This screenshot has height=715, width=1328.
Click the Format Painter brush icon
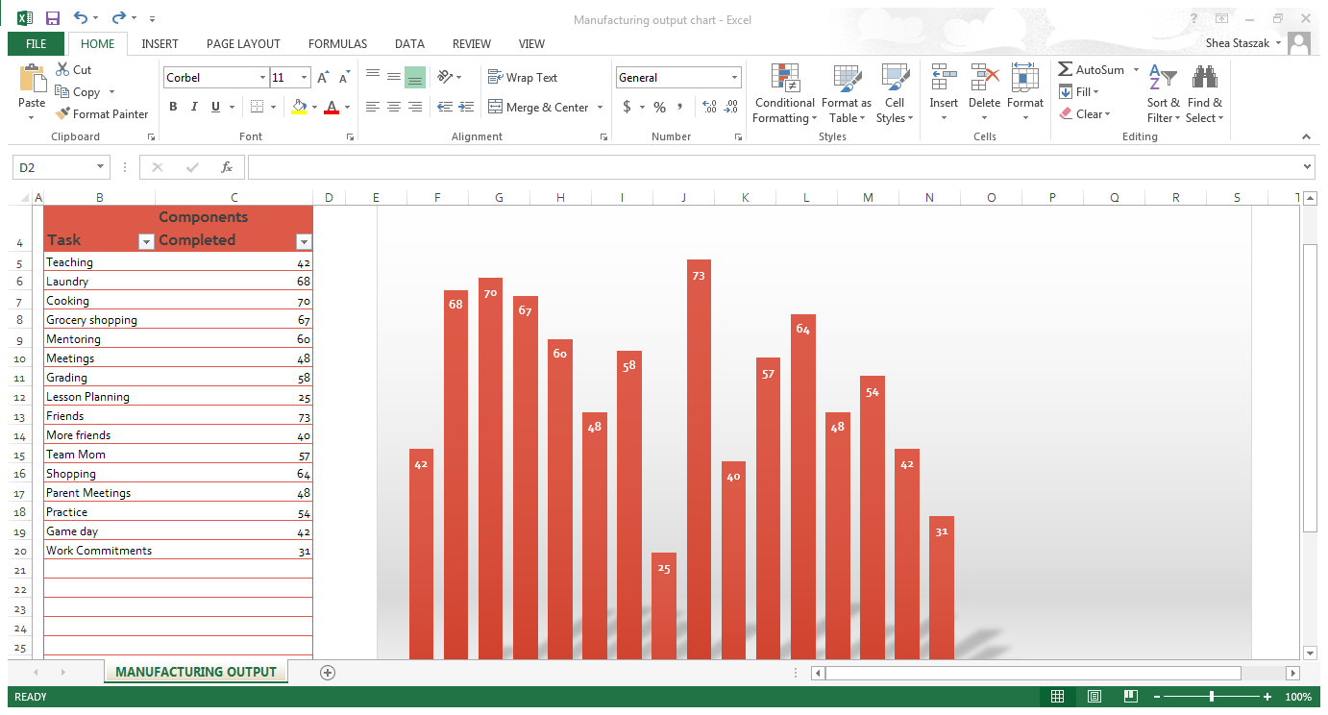click(x=62, y=114)
